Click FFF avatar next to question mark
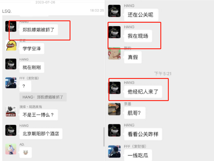 coord(11,83)
